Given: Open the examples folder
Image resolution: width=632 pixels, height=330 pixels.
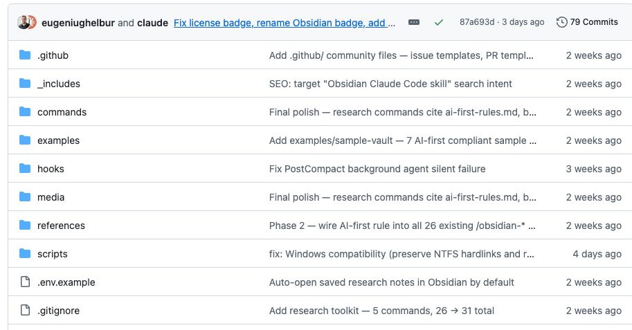Looking at the screenshot, I should coord(58,140).
